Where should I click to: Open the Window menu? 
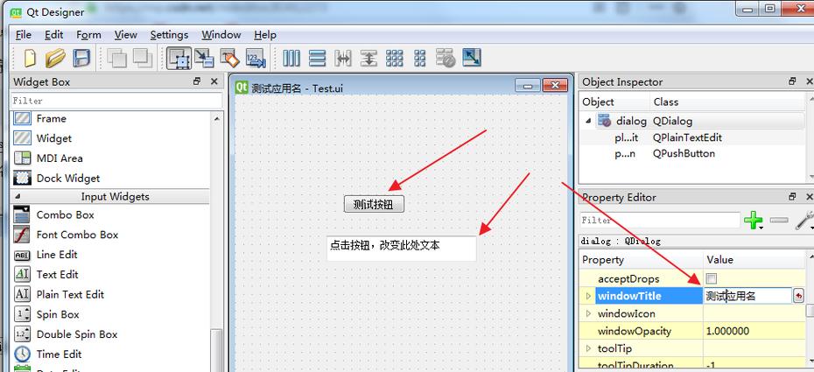pyautogui.click(x=221, y=35)
